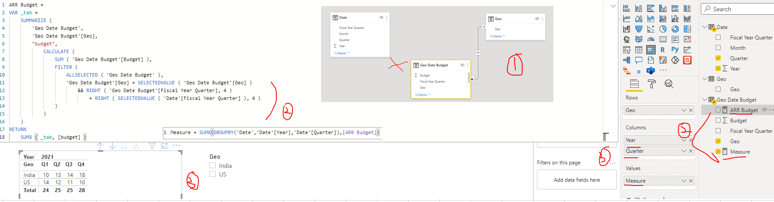Screen dimensions: 774x202
Task: Select the HTML5 custom visual
Action: pyautogui.click(x=687, y=60)
